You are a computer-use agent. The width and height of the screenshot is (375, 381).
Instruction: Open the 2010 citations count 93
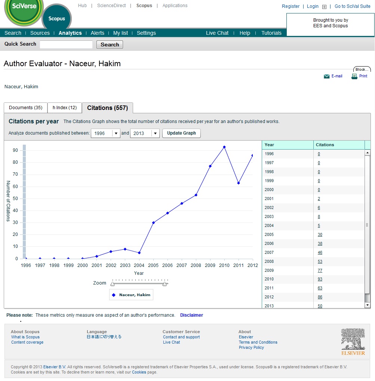pyautogui.click(x=320, y=279)
